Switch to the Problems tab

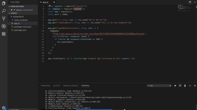[x=45, y=86]
